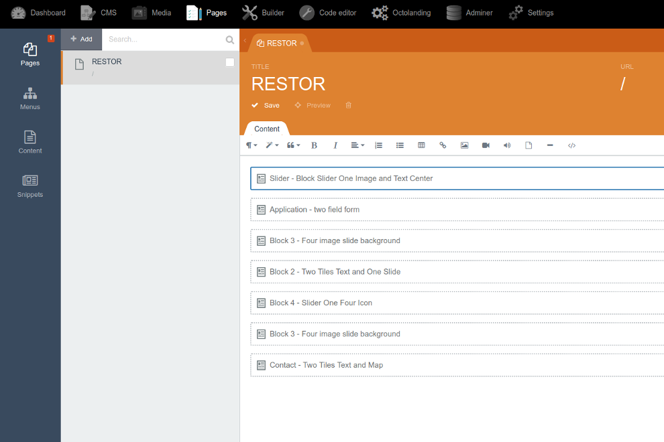The image size is (664, 442).
Task: Toggle bold formatting in editor toolbar
Action: (x=314, y=145)
